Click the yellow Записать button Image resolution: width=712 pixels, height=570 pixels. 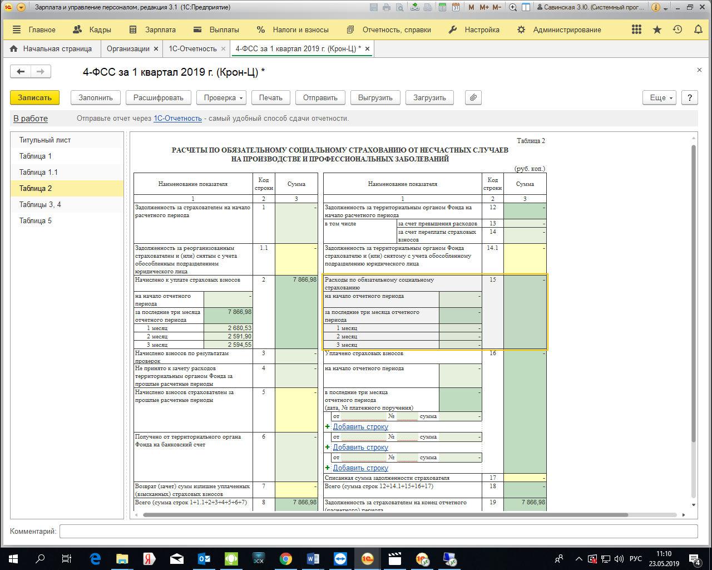34,97
